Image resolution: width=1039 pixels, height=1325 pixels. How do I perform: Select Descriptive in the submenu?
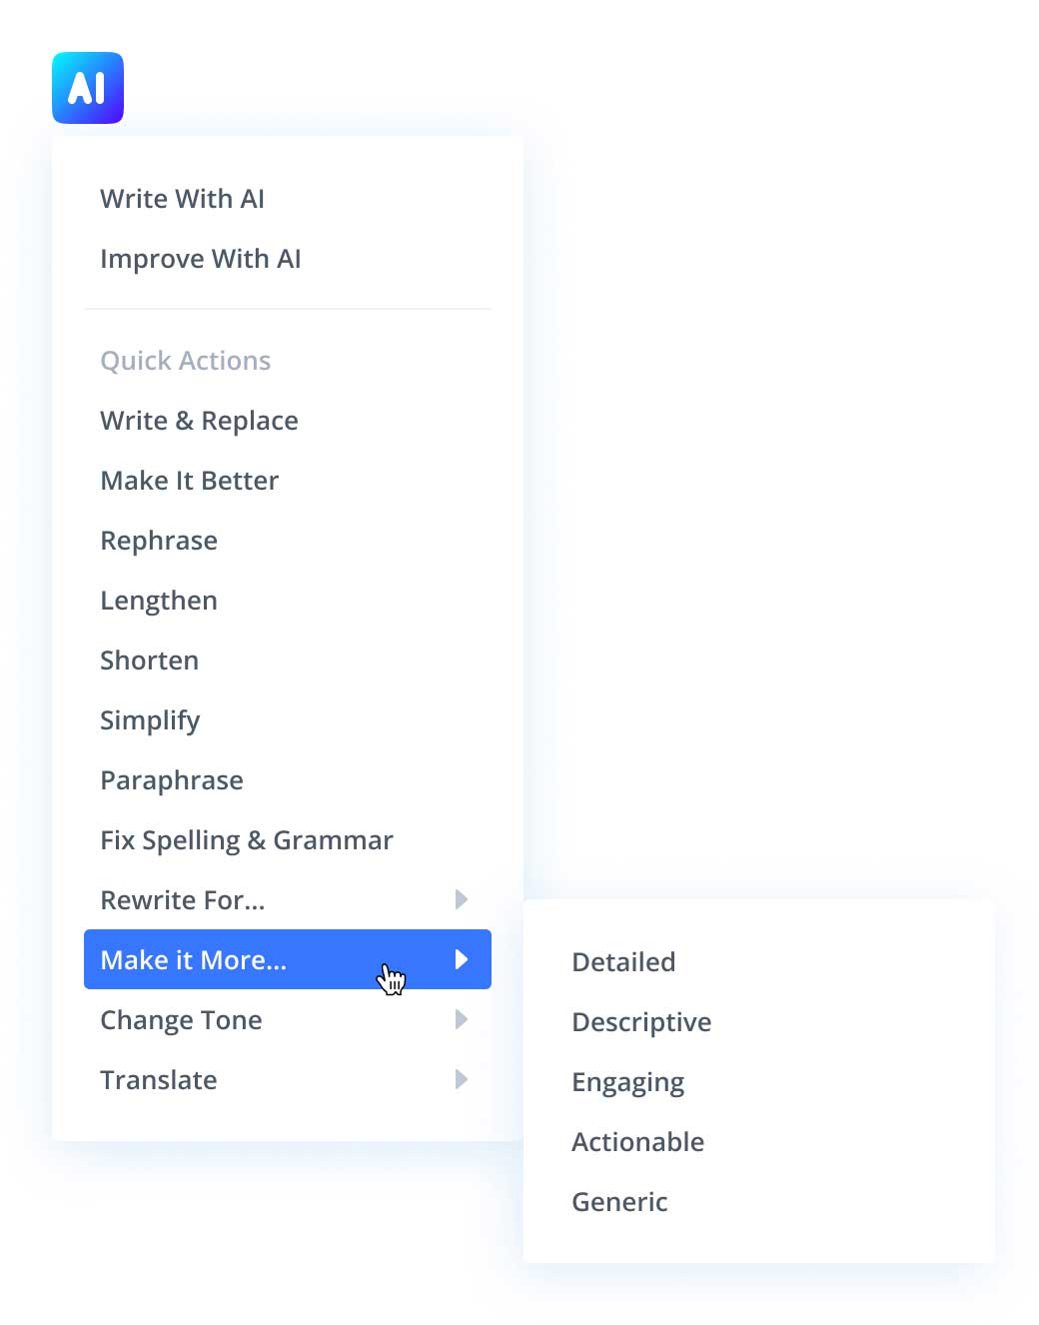641,1021
